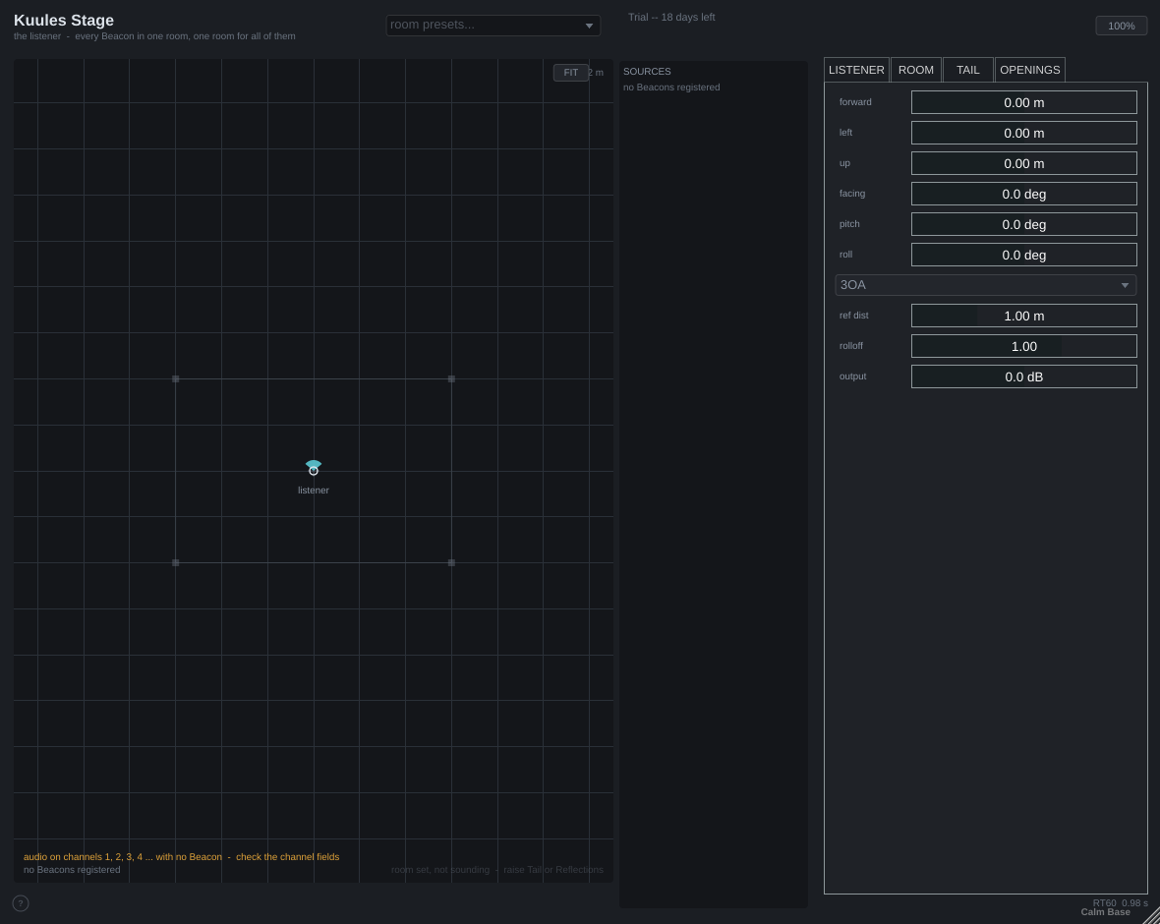The width and height of the screenshot is (1160, 924).
Task: Click the forward position field
Action: (1024, 103)
